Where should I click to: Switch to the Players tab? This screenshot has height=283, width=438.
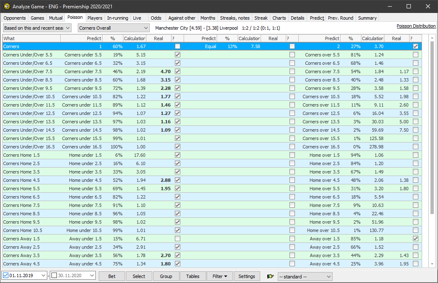95,18
